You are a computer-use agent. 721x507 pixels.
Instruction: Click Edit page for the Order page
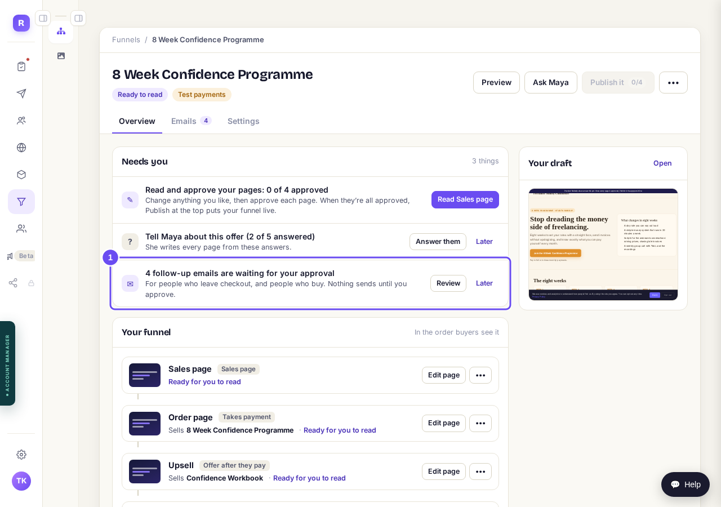(444, 423)
